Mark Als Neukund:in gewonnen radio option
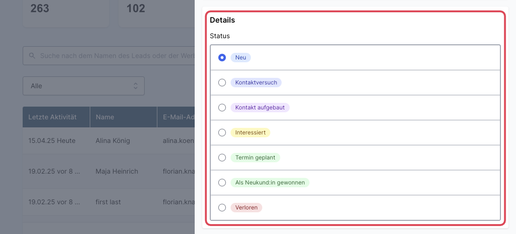Image resolution: width=516 pixels, height=234 pixels. click(x=222, y=183)
